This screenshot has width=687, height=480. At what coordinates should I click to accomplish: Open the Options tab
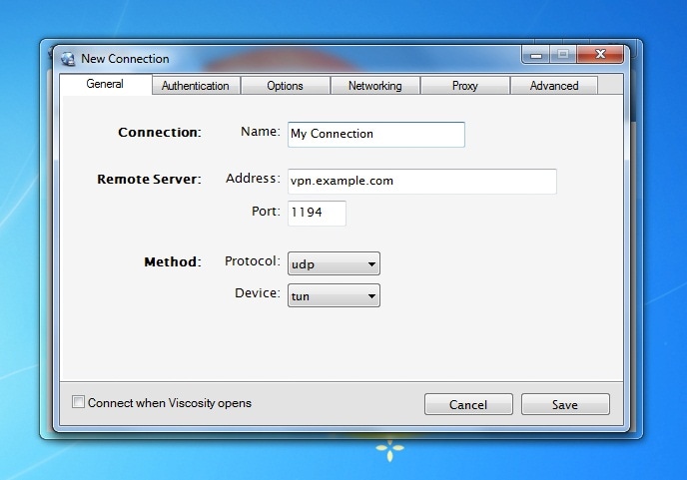pyautogui.click(x=285, y=86)
